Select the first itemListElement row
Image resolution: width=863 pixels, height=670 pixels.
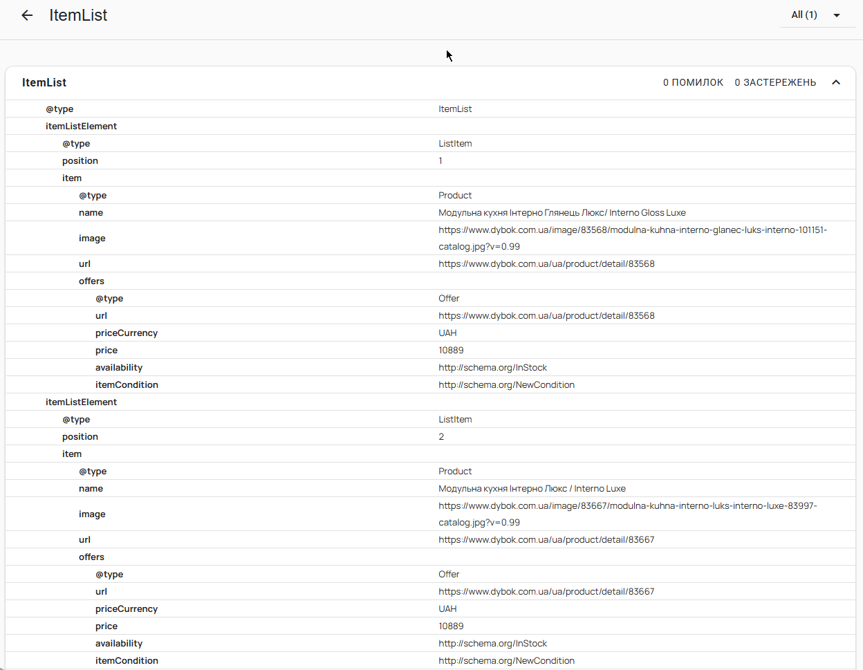tap(431, 126)
